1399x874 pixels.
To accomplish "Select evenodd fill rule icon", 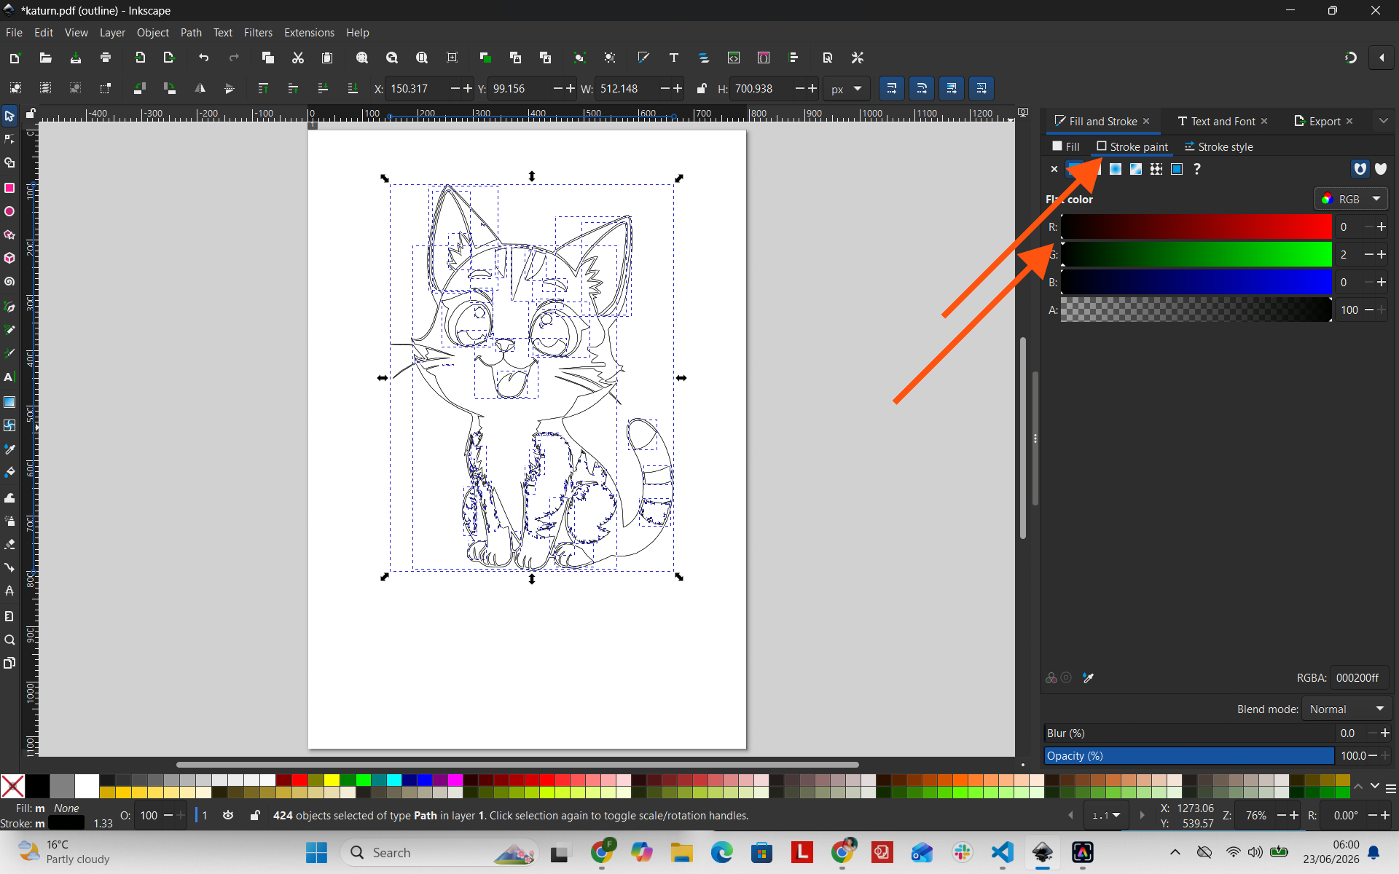I will point(1360,169).
